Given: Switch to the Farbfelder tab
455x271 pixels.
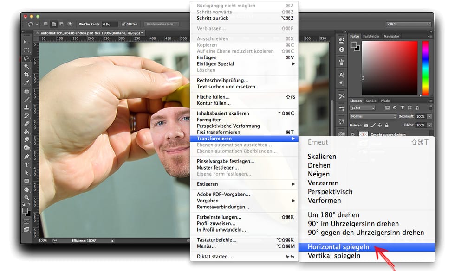Looking at the screenshot, I should 371,36.
